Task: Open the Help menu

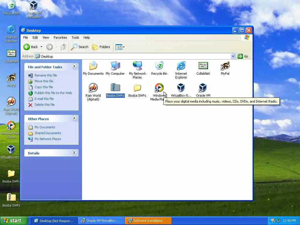Action: [86, 37]
